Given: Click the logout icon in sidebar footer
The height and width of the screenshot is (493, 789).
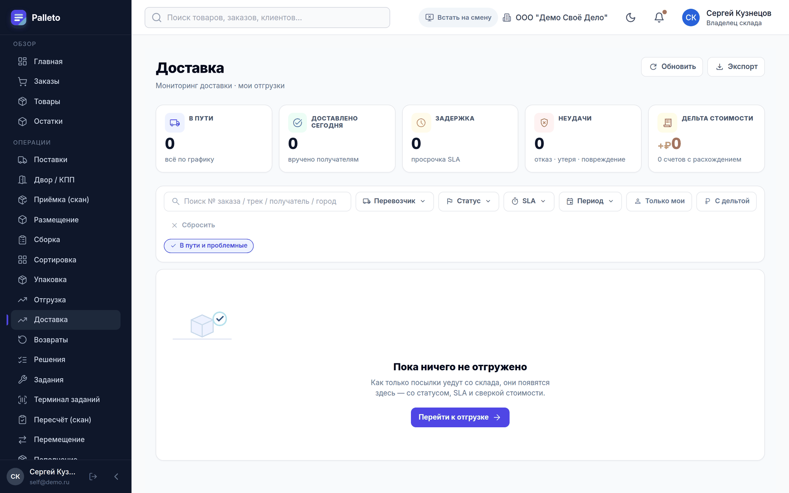Looking at the screenshot, I should [x=93, y=476].
